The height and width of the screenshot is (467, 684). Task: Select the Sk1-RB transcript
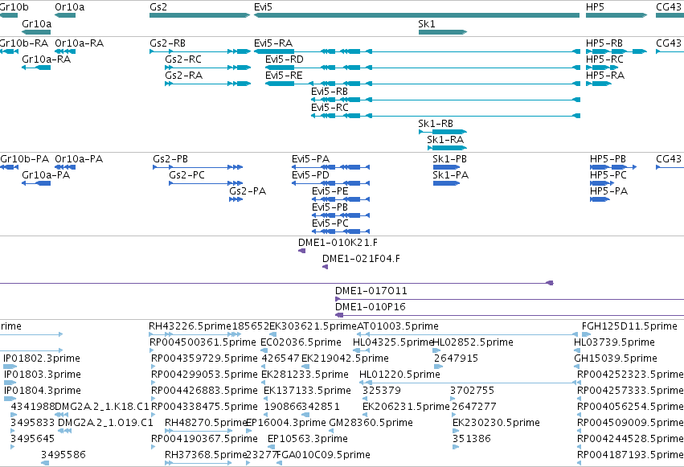click(443, 132)
